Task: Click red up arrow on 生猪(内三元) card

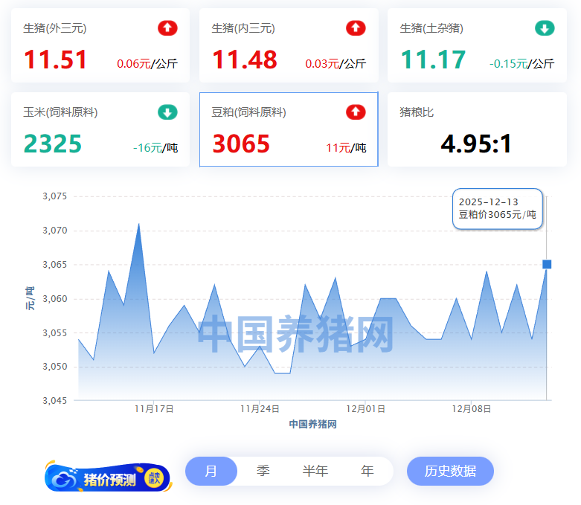Action: (x=356, y=28)
